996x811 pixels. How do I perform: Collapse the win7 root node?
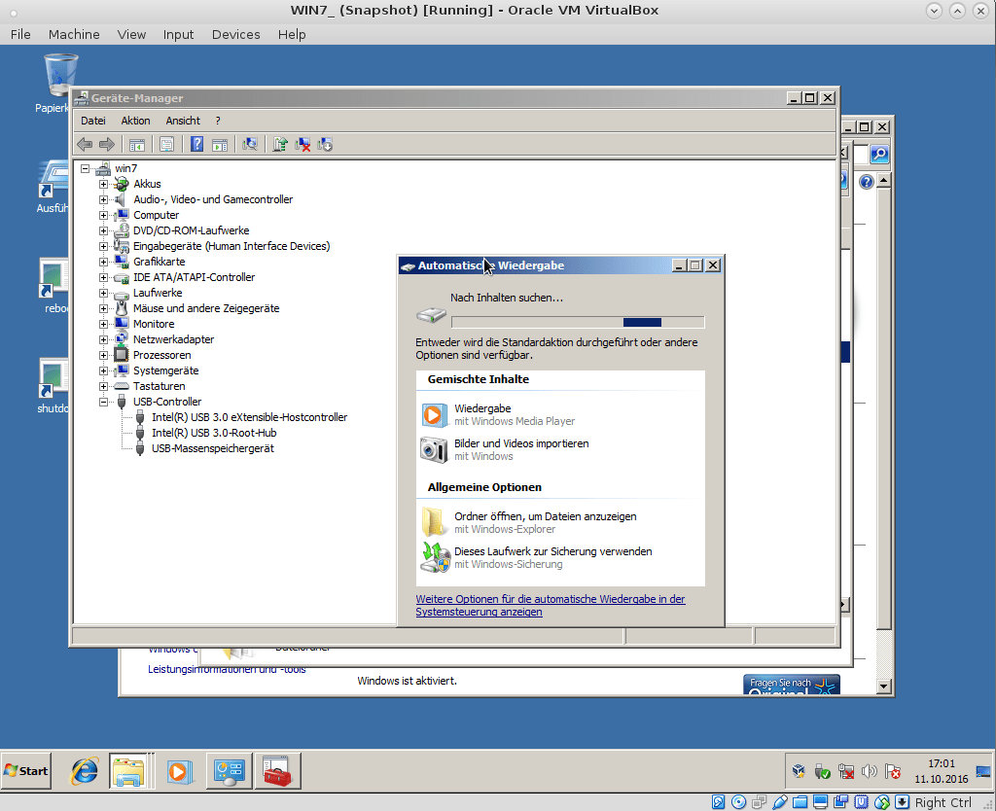point(86,169)
